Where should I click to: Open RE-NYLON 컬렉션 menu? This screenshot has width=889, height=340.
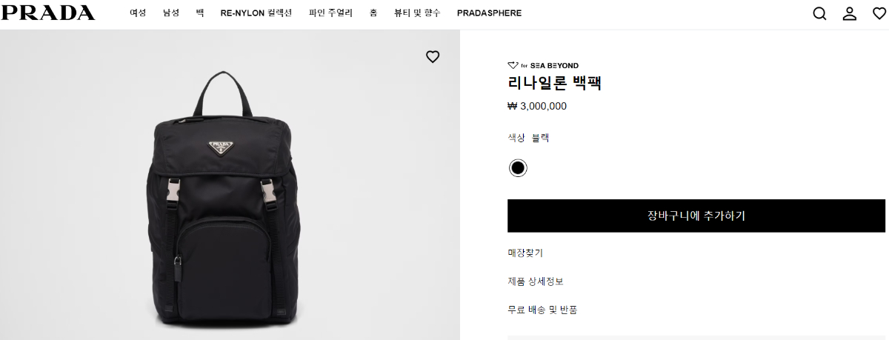pos(256,13)
